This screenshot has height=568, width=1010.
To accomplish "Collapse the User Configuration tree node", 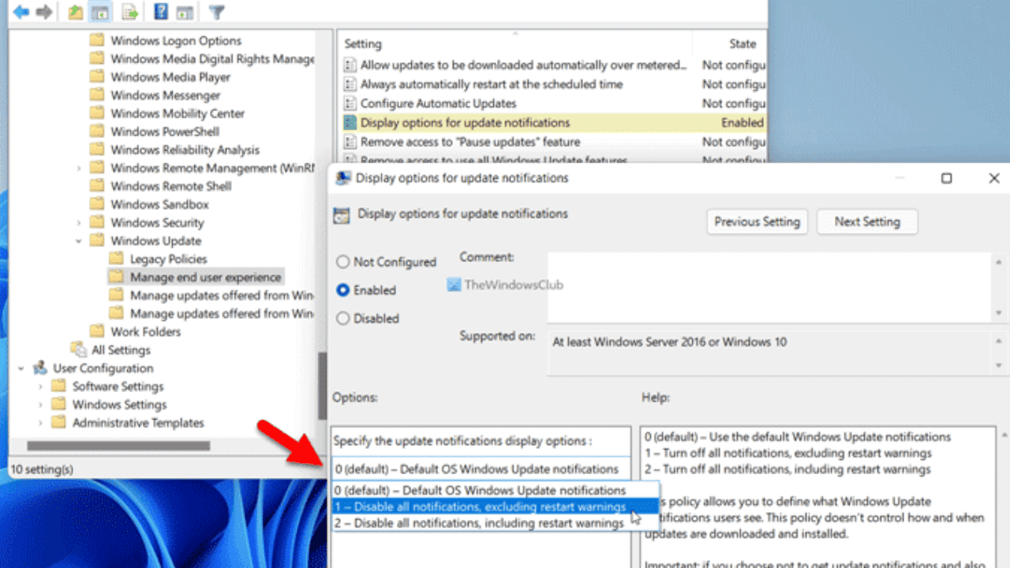I will (x=21, y=368).
